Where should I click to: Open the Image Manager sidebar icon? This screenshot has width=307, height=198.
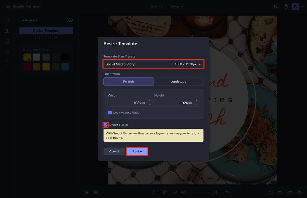coord(7,20)
